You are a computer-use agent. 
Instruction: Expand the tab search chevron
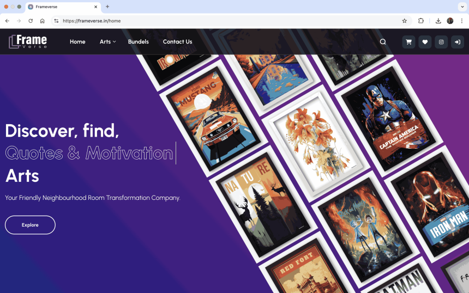(x=462, y=7)
